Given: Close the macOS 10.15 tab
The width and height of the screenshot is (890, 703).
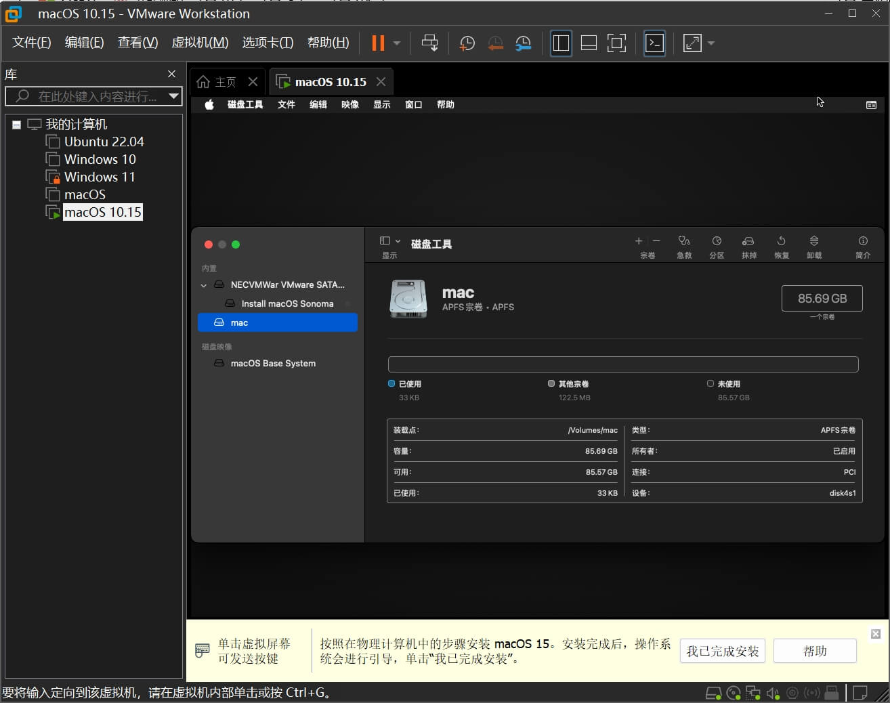Looking at the screenshot, I should (381, 81).
